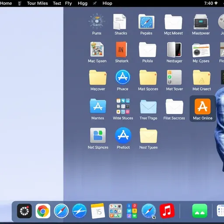This screenshot has height=224, width=224.
Task: Open the Music app in dock
Action: point(167,211)
